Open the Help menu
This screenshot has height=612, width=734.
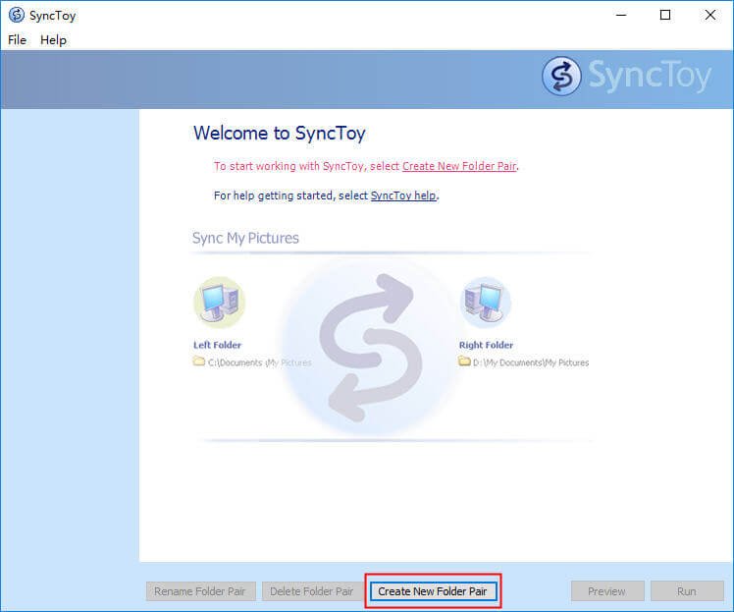[x=53, y=40]
